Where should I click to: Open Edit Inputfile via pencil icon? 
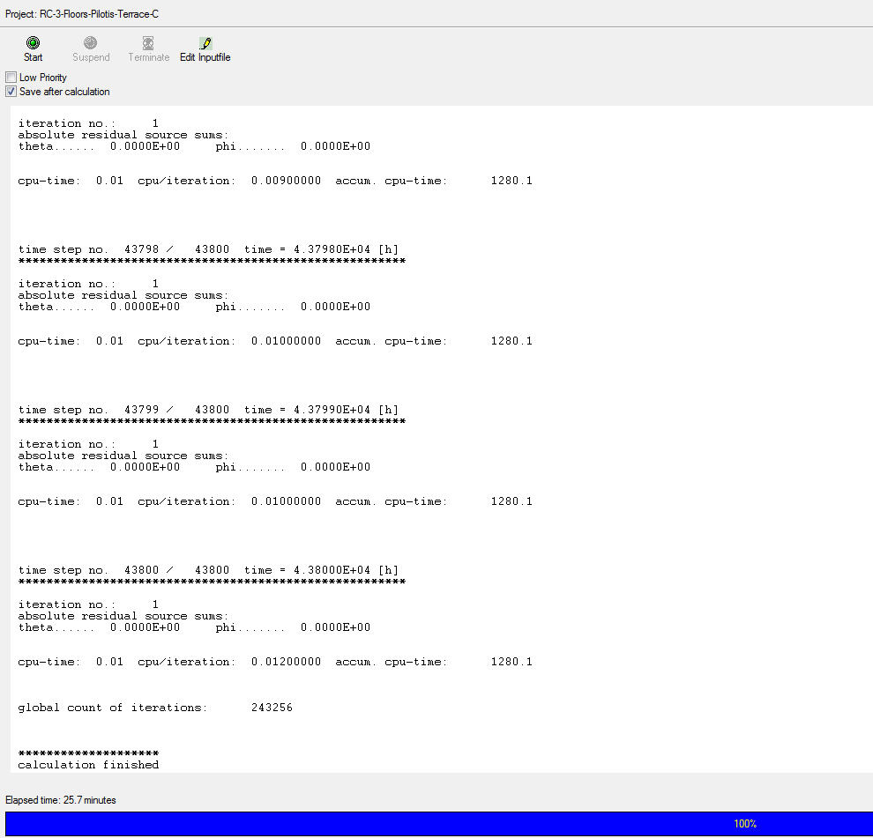click(205, 43)
